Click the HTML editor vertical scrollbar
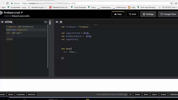178x100 pixels. coord(48,46)
